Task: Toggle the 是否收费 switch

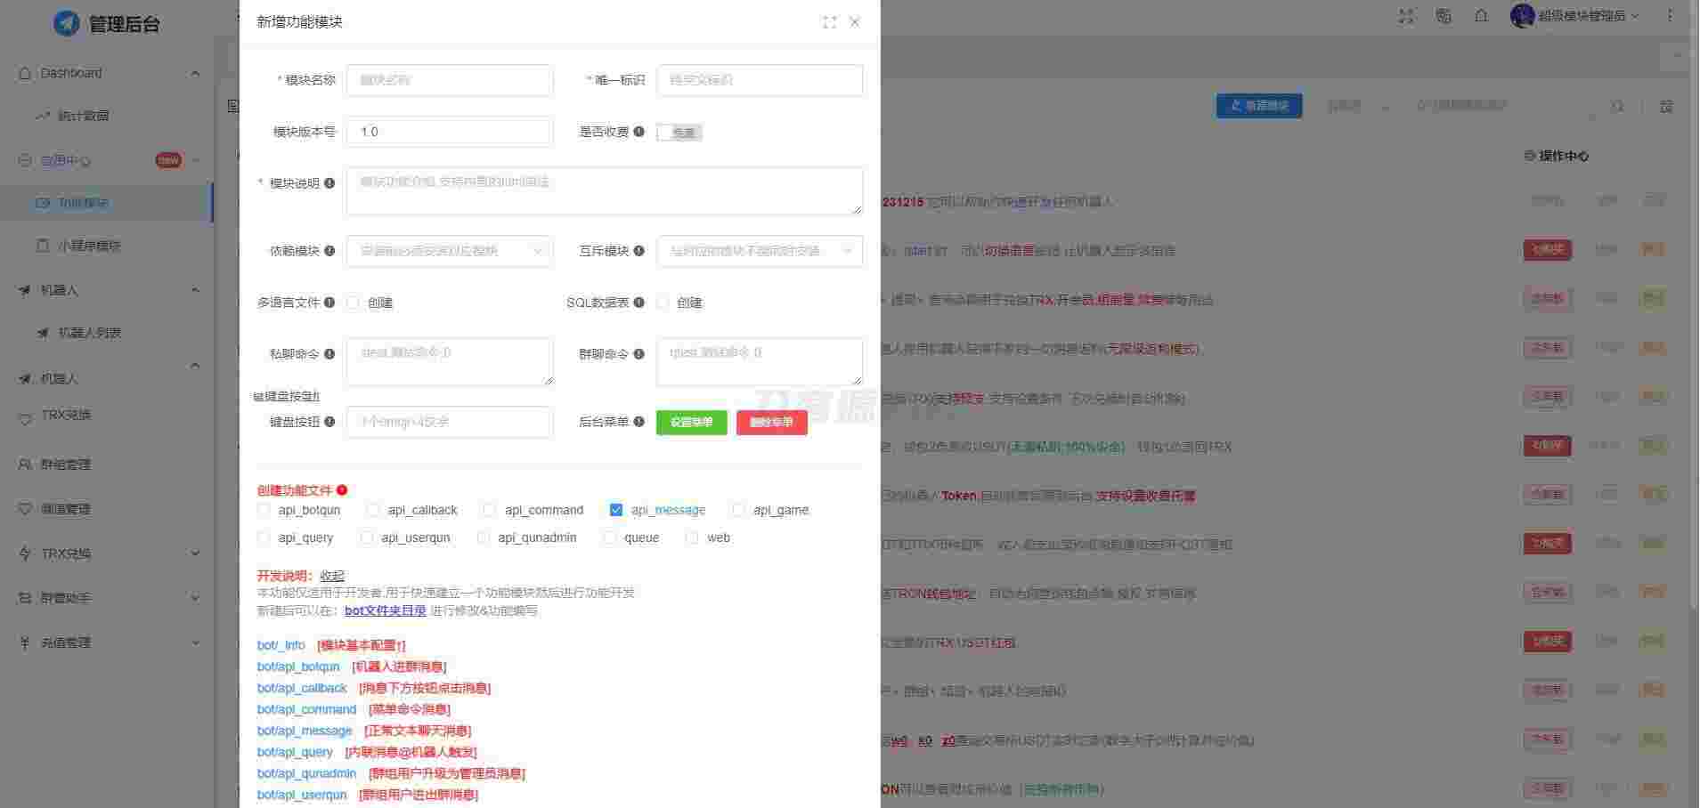Action: click(x=679, y=133)
